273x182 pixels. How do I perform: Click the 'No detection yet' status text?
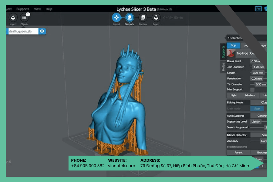(237, 147)
